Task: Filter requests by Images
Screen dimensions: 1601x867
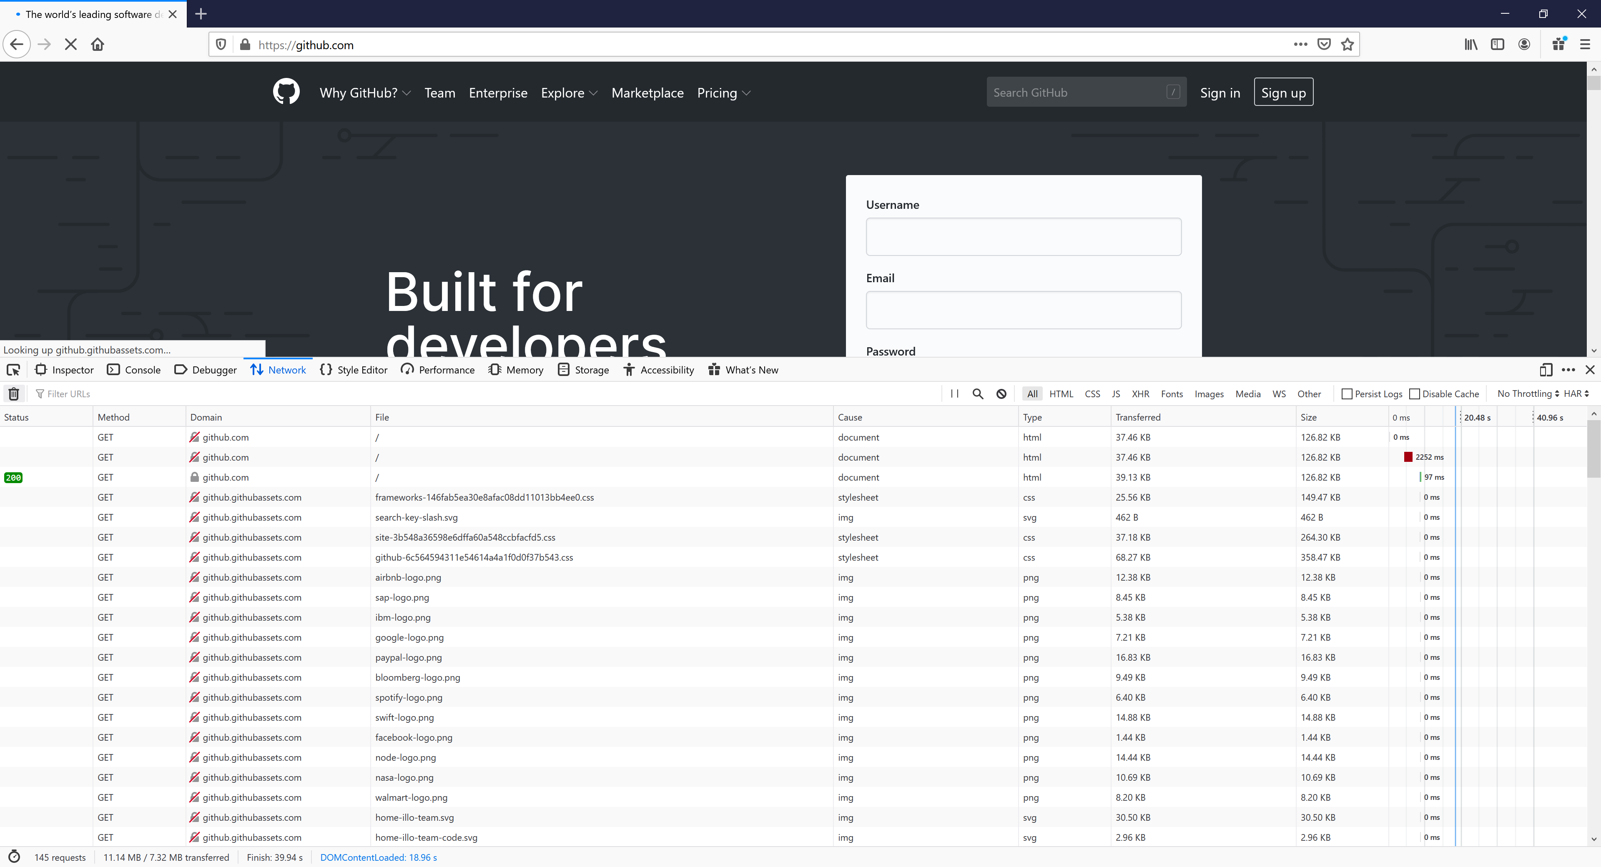Action: [x=1209, y=394]
